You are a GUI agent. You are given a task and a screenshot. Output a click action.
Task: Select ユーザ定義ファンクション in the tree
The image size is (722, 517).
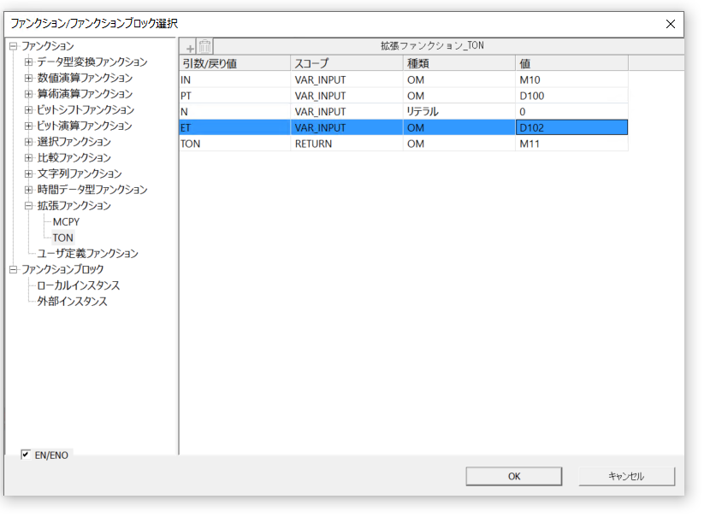[87, 254]
